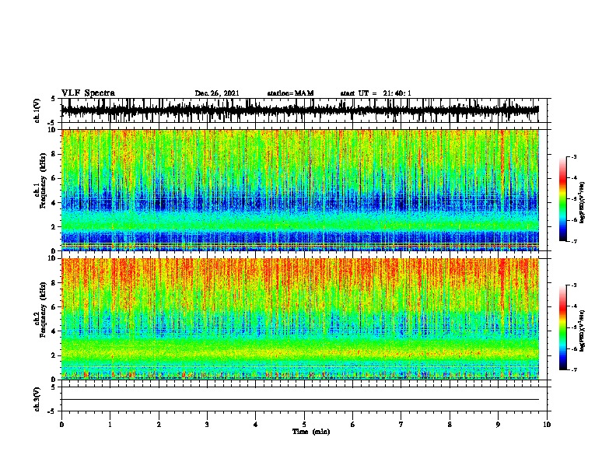Click "-7" label on ch.1 color scale
616x476 pixels.
tap(573, 241)
